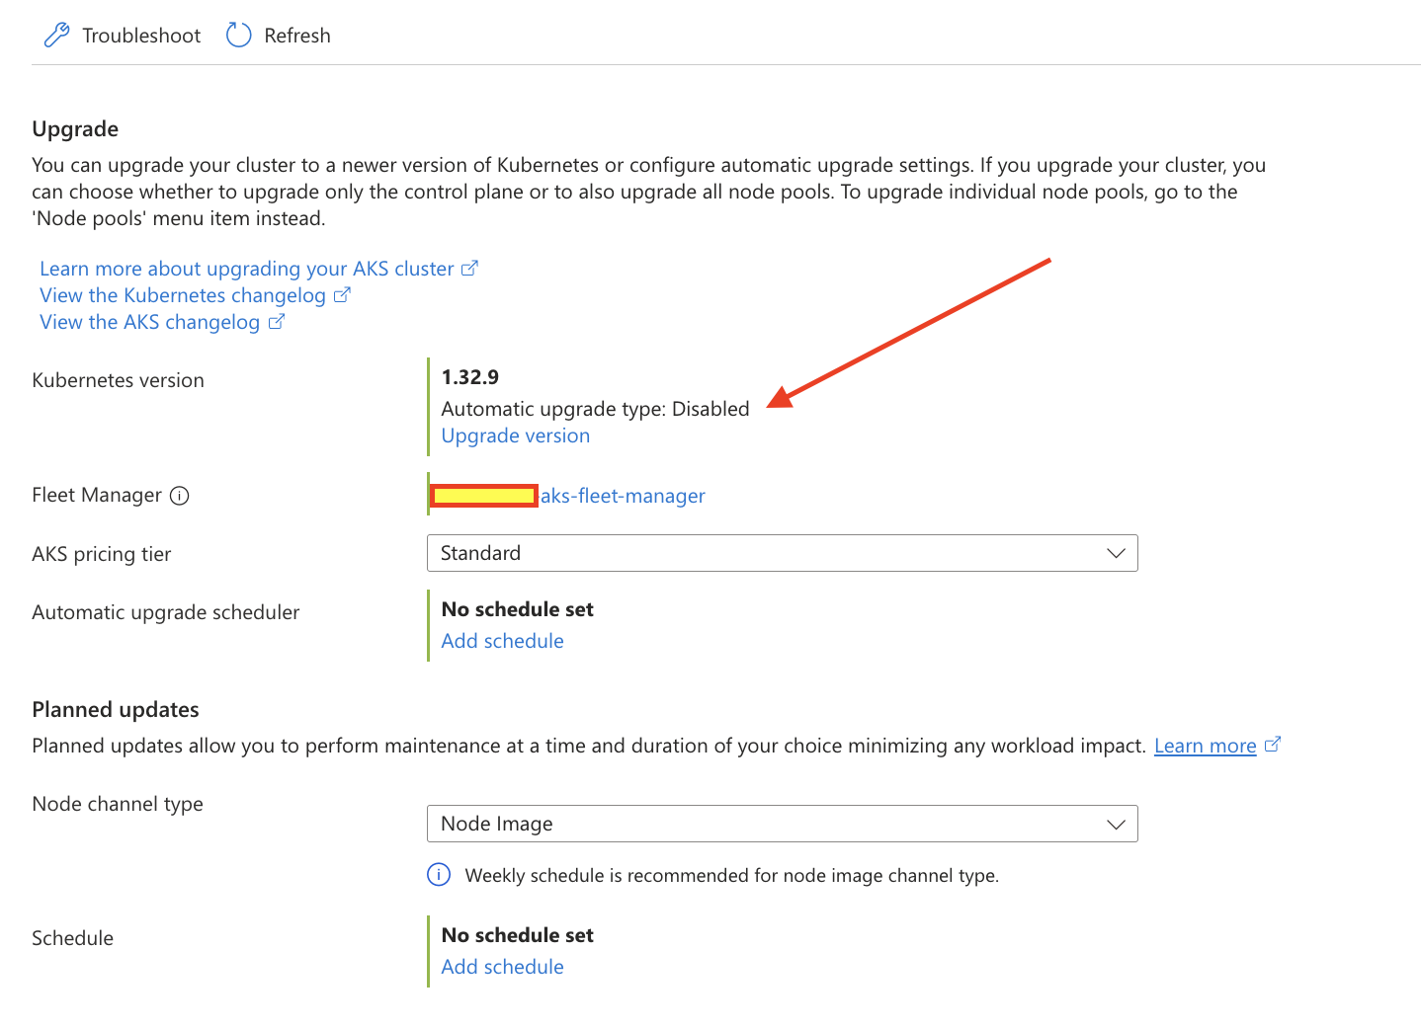Open Learn more about upgrading your AKS cluster
The height and width of the screenshot is (1029, 1421).
[247, 269]
